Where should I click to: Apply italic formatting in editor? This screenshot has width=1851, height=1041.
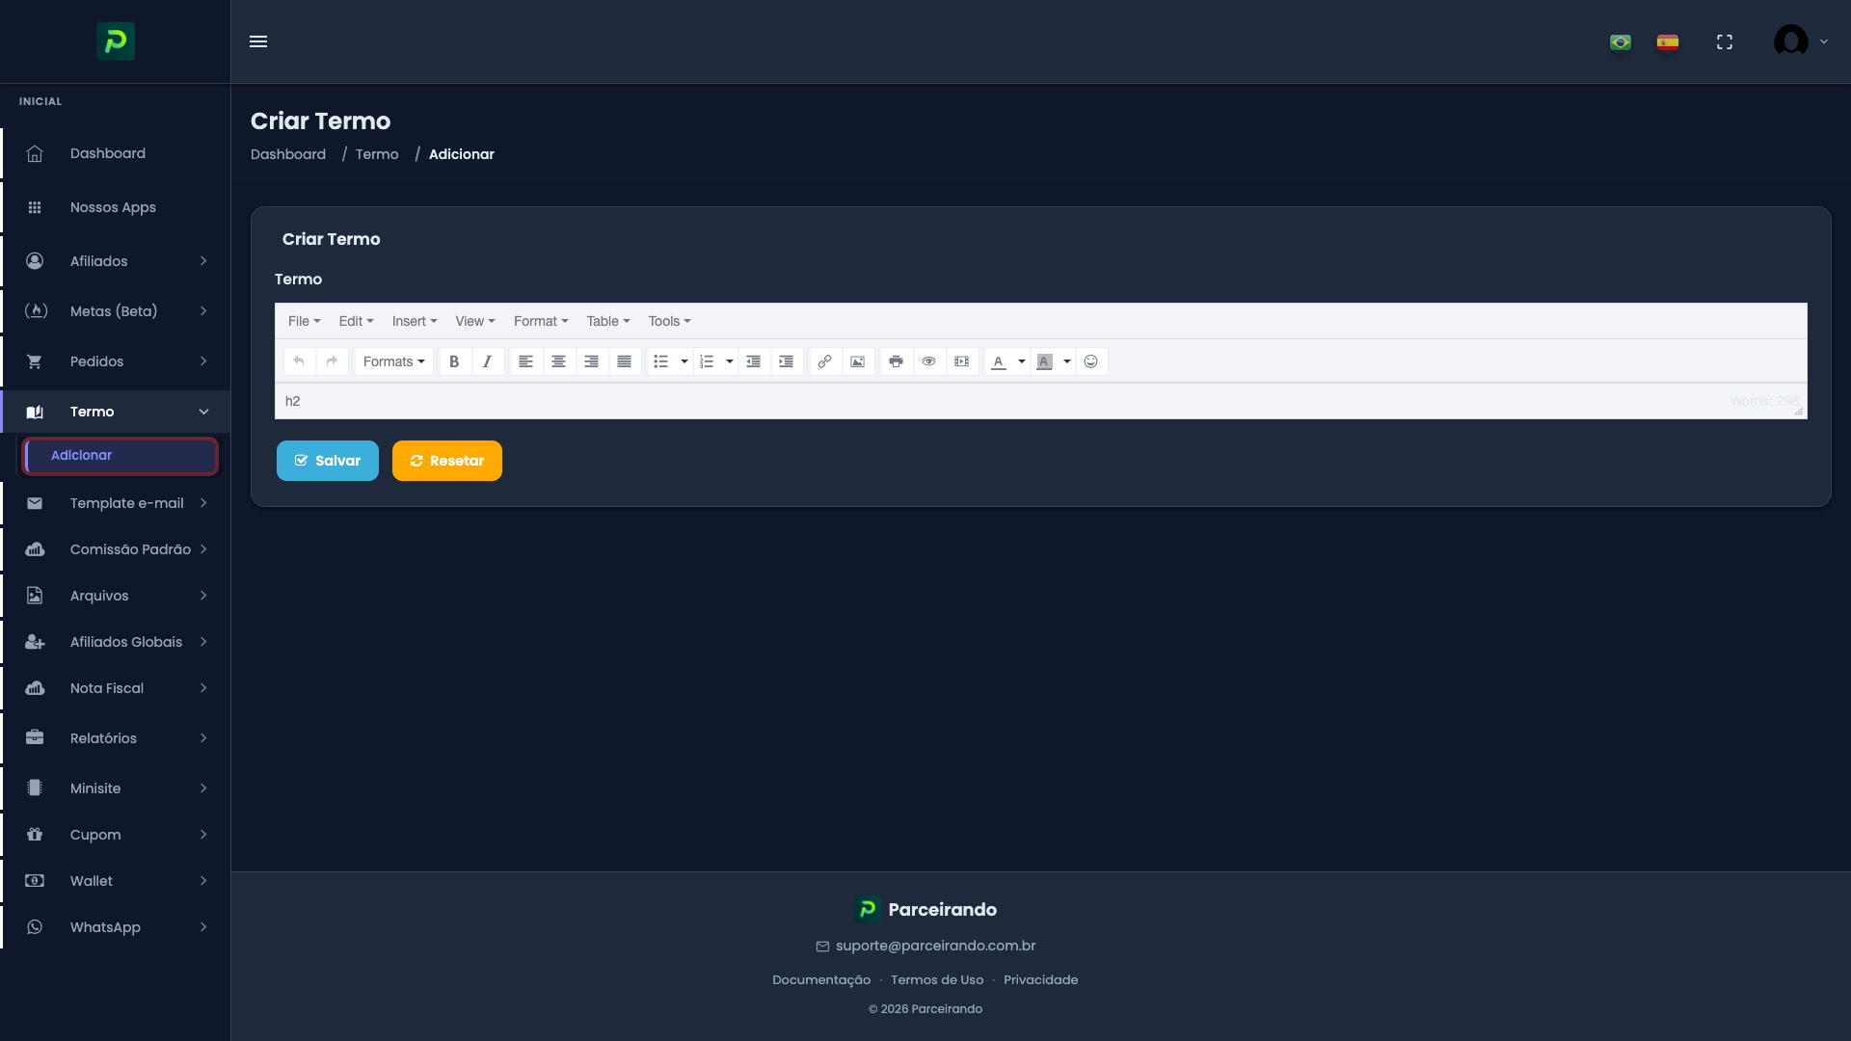pyautogui.click(x=487, y=361)
